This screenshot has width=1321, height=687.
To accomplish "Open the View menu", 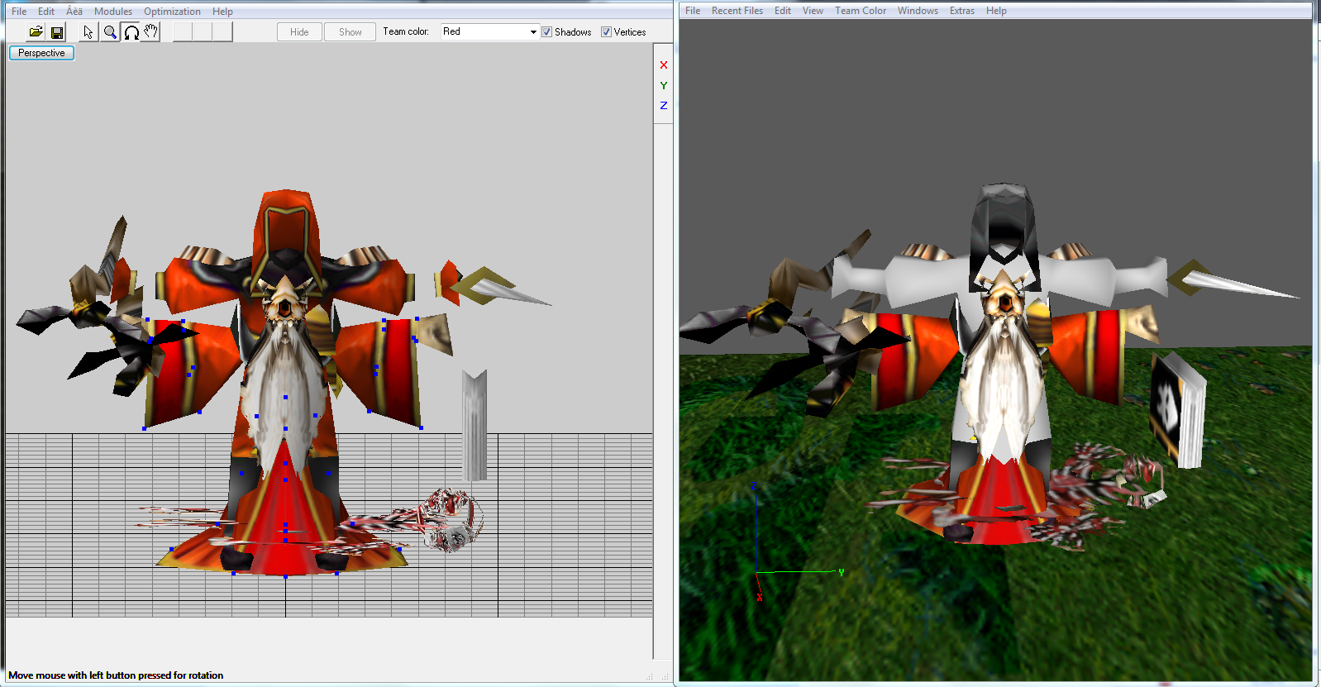I will (x=813, y=11).
